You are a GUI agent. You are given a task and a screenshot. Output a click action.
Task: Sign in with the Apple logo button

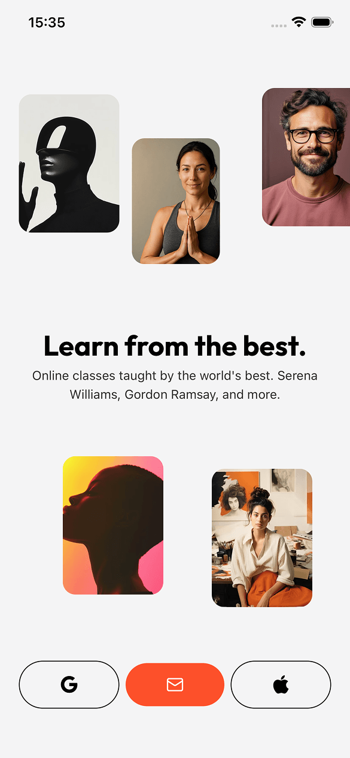tap(281, 684)
